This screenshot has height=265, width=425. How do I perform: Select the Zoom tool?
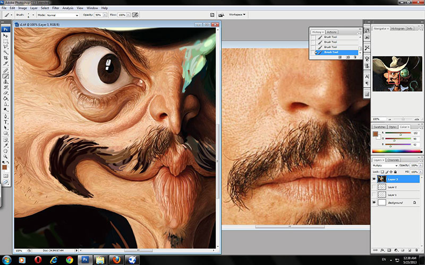(x=6, y=156)
